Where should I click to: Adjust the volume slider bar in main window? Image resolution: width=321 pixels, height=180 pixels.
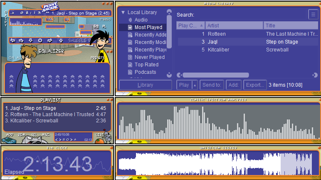tap(55, 27)
